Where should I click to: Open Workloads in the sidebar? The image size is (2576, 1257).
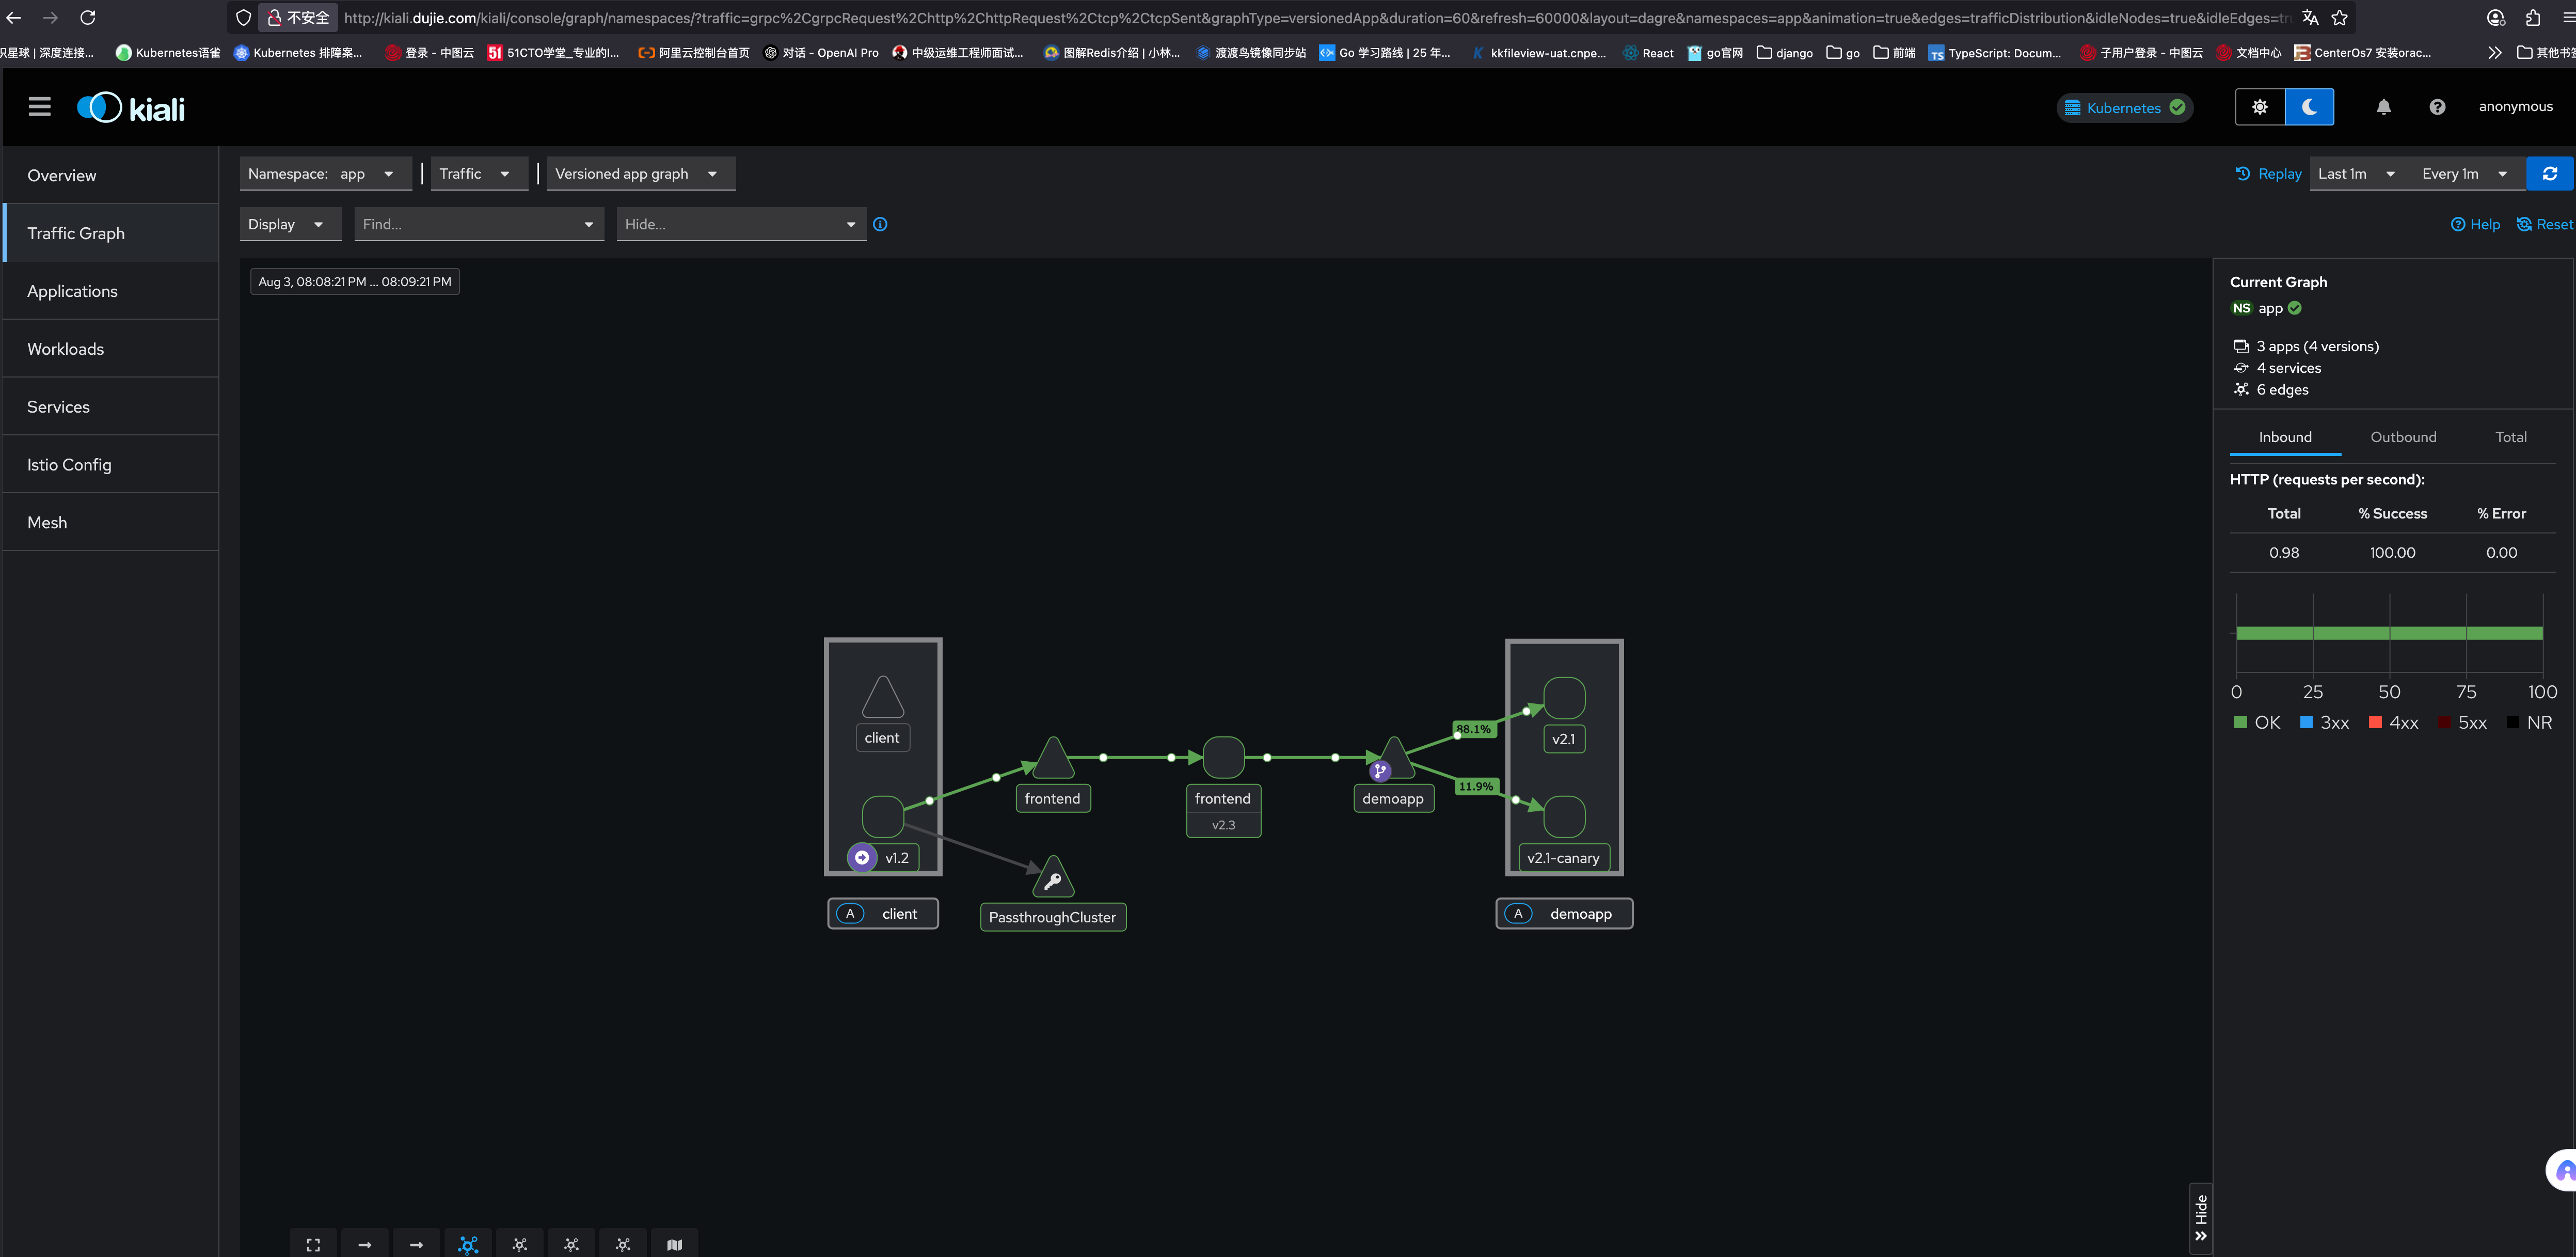[111, 349]
